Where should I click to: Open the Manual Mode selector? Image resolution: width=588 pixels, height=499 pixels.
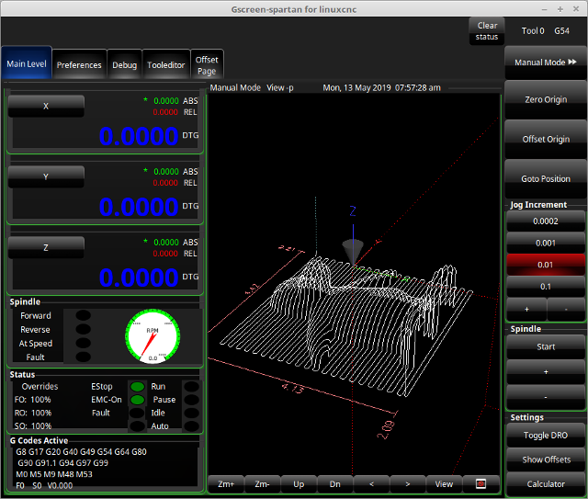pos(546,62)
